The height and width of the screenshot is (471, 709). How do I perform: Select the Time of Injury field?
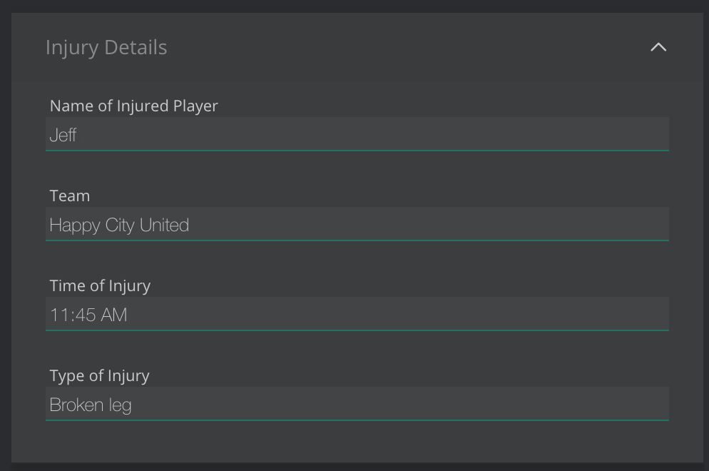click(x=357, y=315)
